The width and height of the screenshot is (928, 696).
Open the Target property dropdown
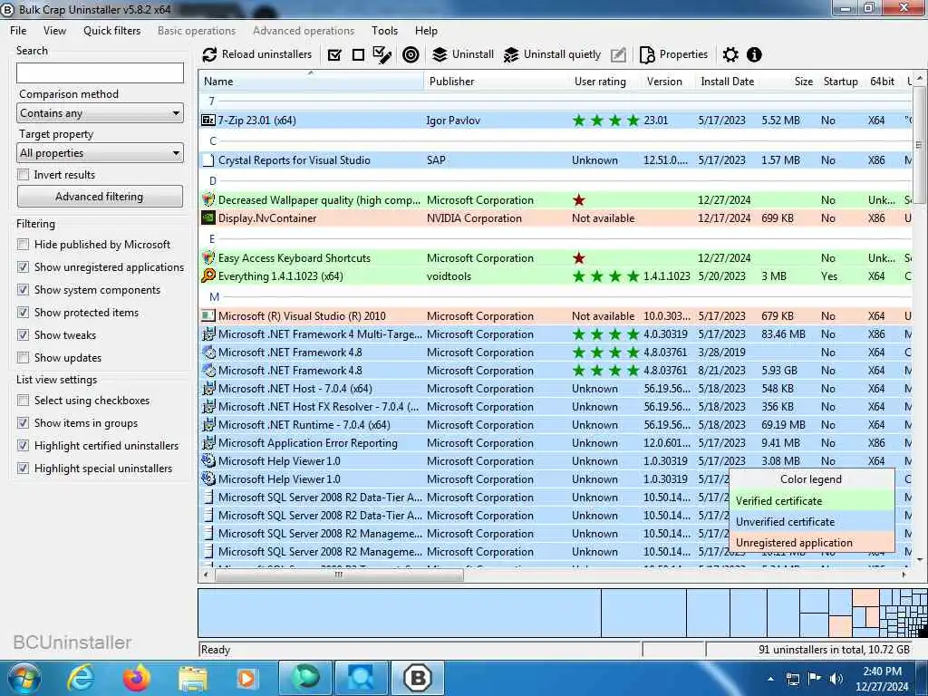click(x=100, y=152)
